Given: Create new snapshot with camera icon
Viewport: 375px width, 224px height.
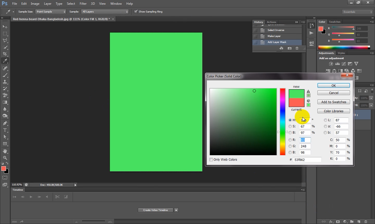Looking at the screenshot, I should click(x=289, y=48).
